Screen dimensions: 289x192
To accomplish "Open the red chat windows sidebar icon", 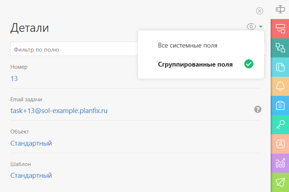I will click(x=280, y=29).
